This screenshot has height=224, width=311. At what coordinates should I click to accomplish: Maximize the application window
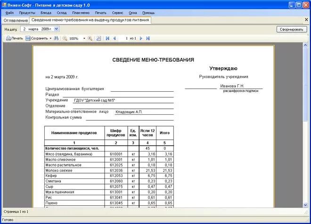pyautogui.click(x=299, y=5)
